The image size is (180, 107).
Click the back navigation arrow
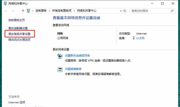click(6, 11)
